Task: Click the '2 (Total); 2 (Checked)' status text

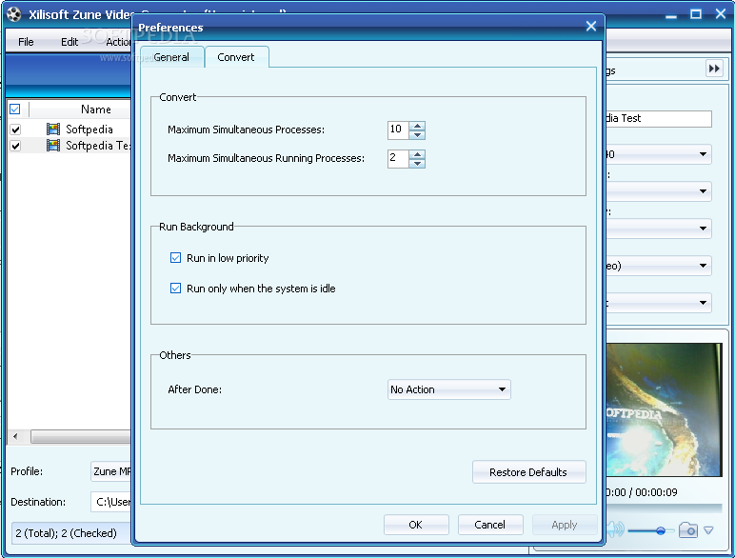Action: point(66,533)
